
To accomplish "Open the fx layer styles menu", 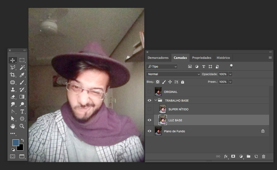I will point(226,156).
